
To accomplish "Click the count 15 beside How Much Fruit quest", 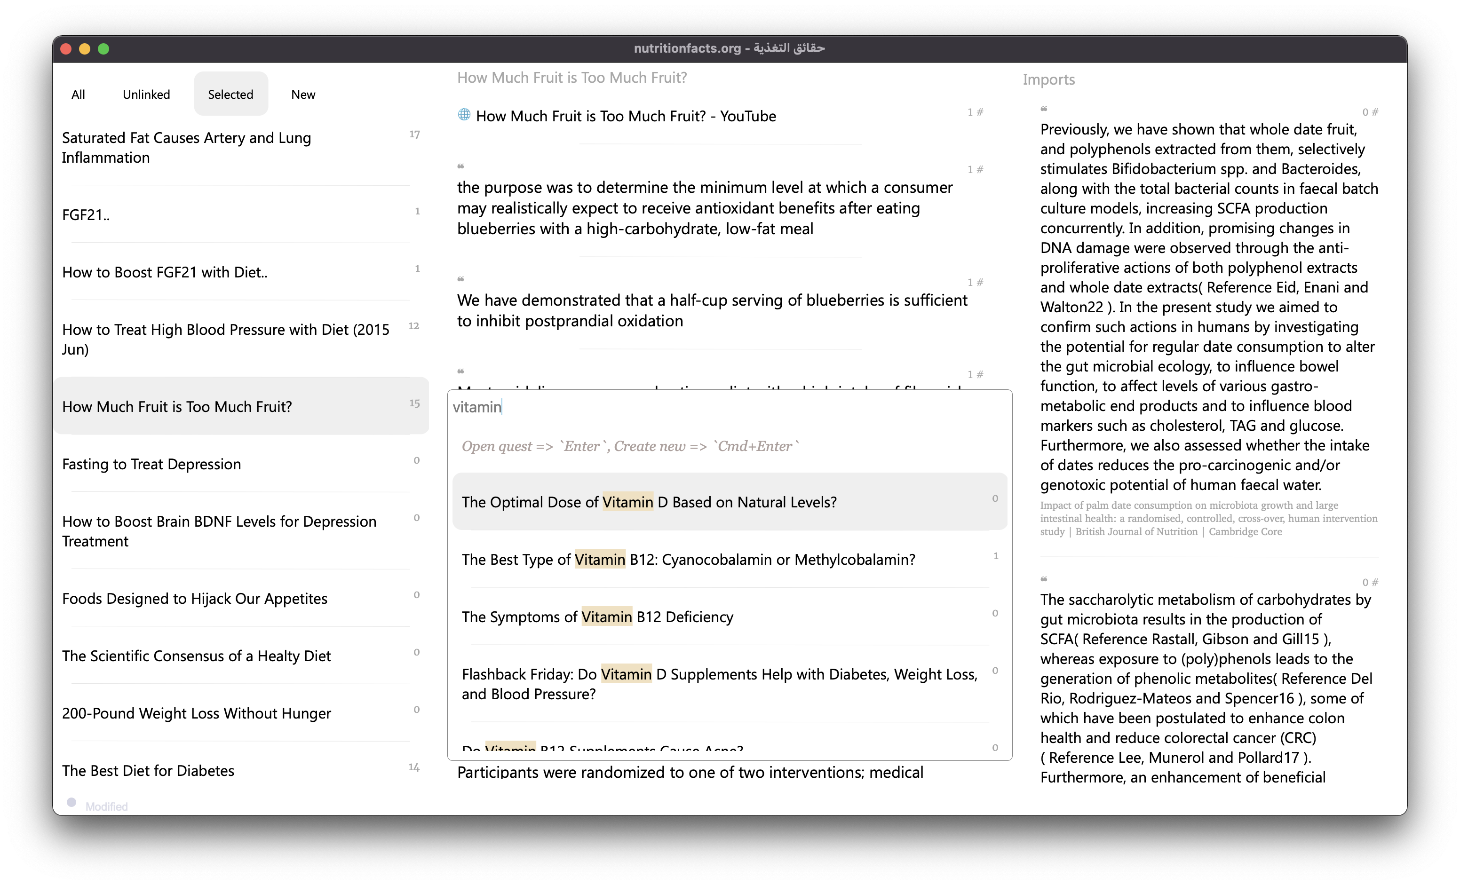I will (414, 403).
